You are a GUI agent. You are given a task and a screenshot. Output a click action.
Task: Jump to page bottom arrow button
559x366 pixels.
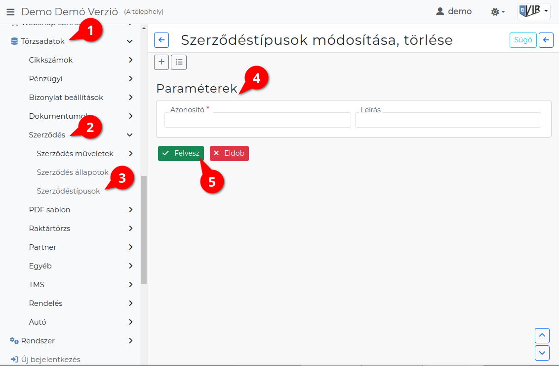coord(542,353)
